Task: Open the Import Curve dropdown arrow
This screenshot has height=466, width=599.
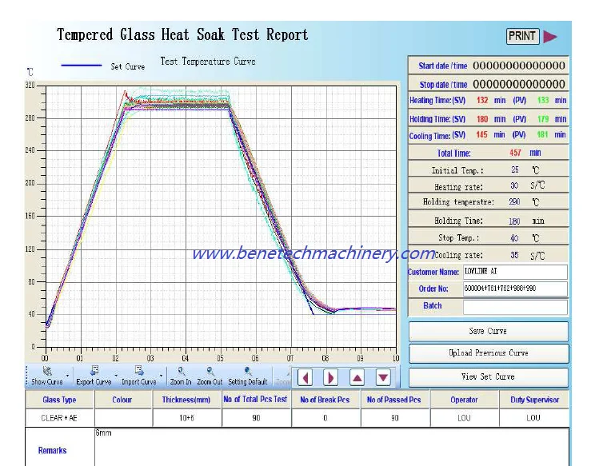Action: (x=162, y=376)
